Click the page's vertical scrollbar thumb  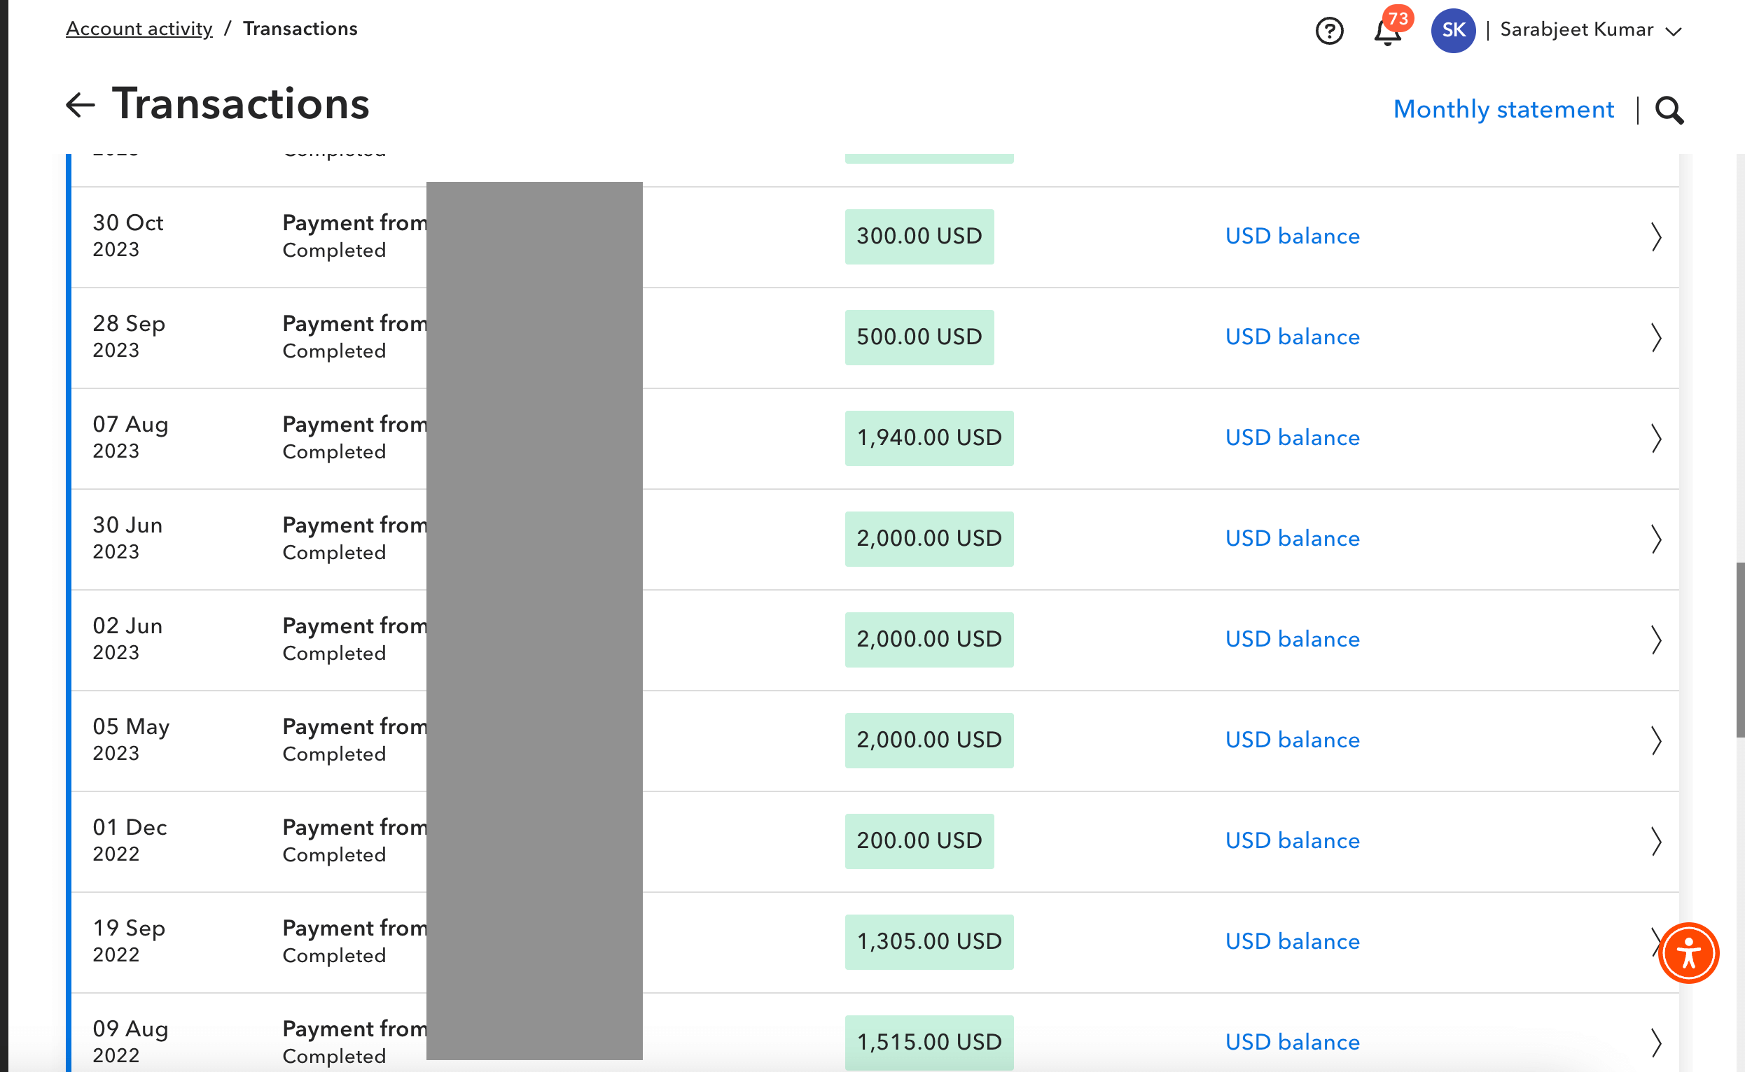pyautogui.click(x=1739, y=649)
